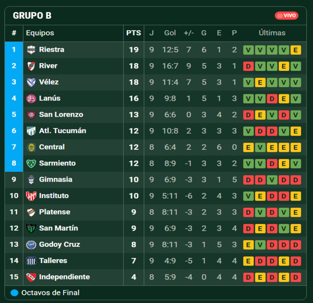Sort by the PTS column header
Viewport: 313px width, 303px height.
tap(133, 33)
